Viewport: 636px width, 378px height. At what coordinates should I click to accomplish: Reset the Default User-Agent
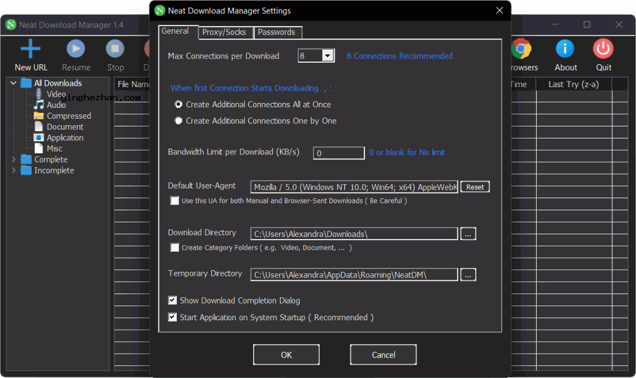pos(475,187)
